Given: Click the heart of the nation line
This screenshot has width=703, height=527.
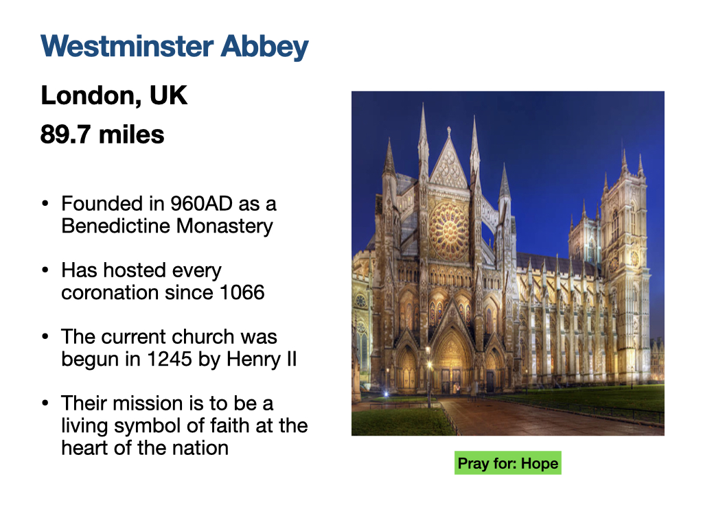Looking at the screenshot, I should (x=145, y=447).
